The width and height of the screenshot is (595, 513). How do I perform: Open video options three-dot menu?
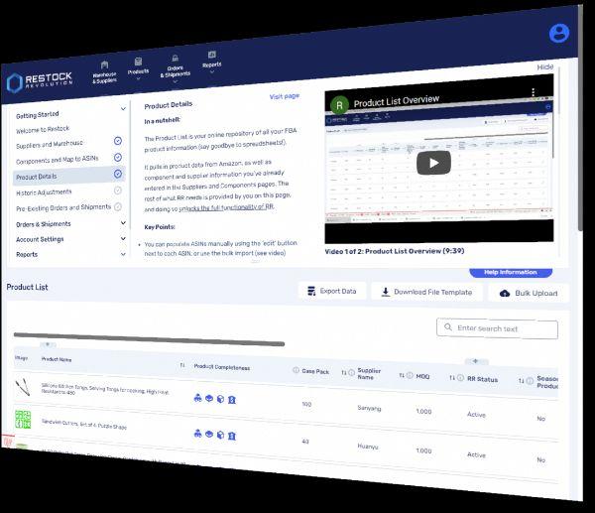(534, 92)
